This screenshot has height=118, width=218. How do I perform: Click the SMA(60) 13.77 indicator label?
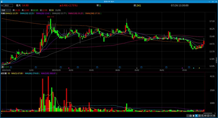(x=60, y=13)
